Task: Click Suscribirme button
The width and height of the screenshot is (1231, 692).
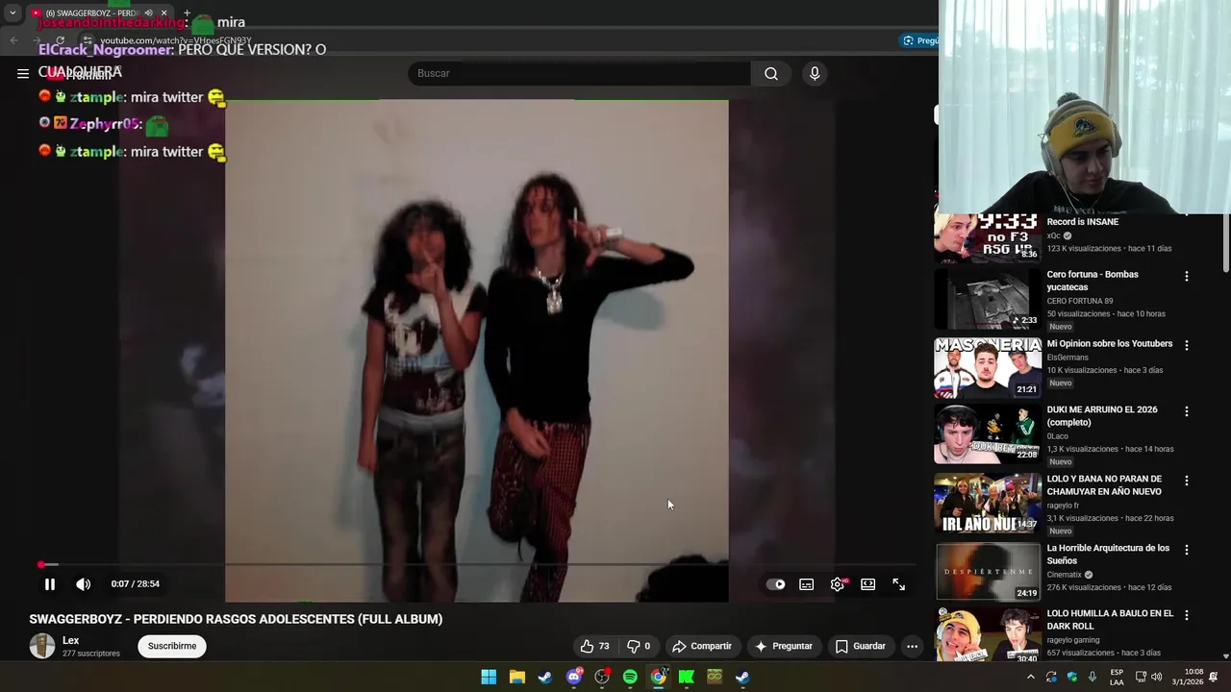Action: (x=172, y=646)
